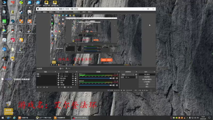This screenshot has width=213, height=120.
Task: Open 停靠窗口(D) menu
Action: [x=59, y=12]
